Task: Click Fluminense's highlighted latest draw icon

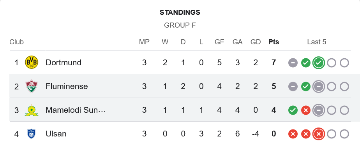Action: (x=318, y=87)
